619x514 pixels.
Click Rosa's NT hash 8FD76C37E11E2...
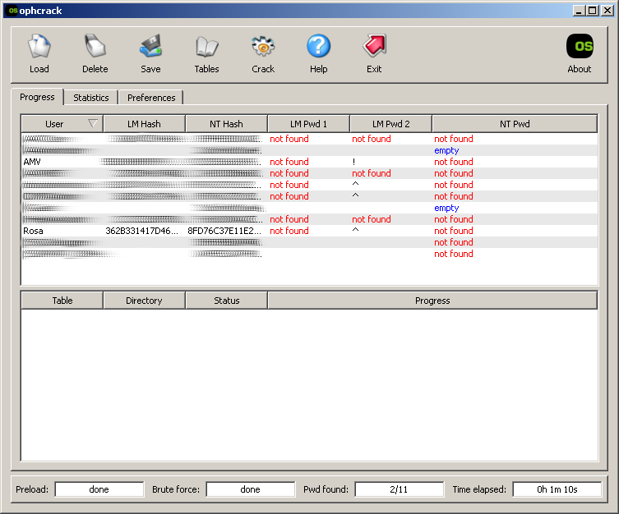click(224, 231)
